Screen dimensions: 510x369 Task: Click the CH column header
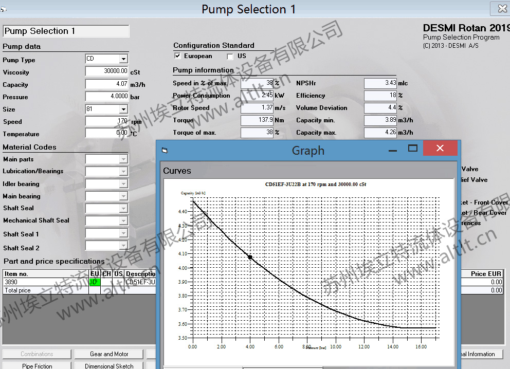pos(107,274)
